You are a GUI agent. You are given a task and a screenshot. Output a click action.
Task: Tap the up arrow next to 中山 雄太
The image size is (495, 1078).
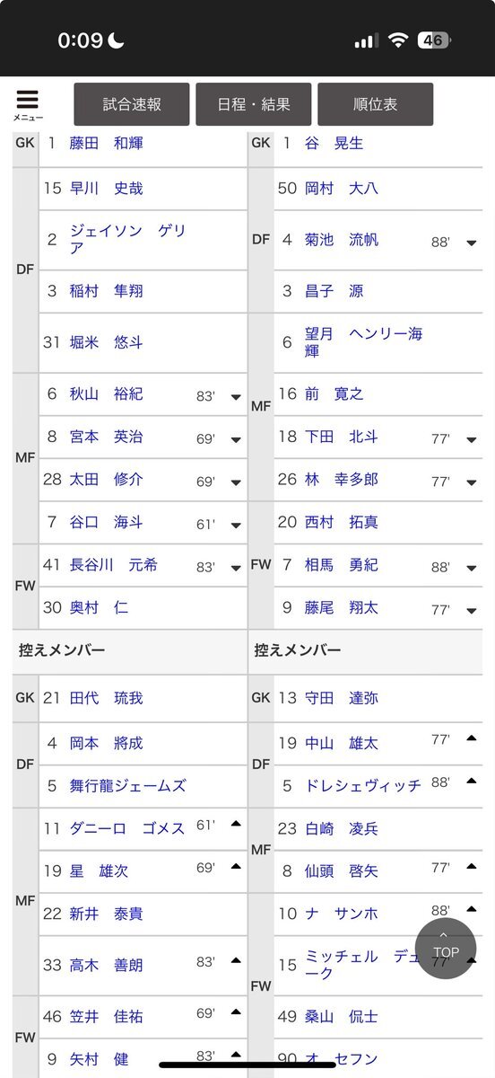coord(471,738)
